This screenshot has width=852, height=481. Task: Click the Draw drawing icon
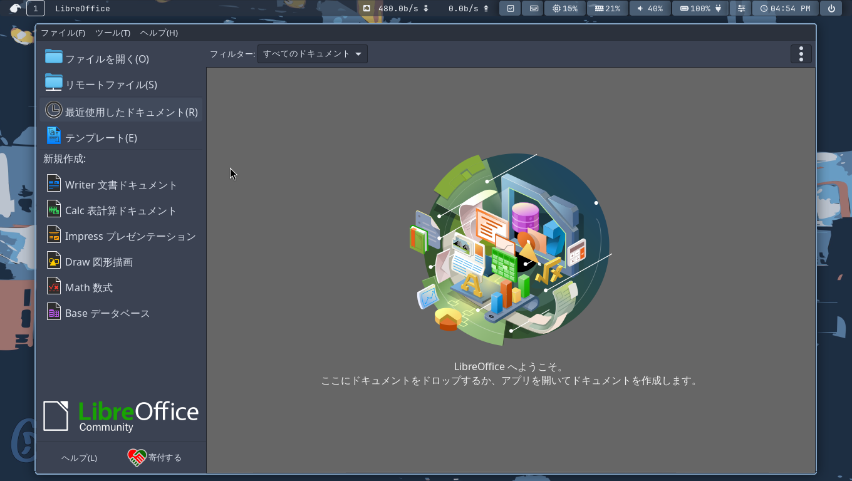(54, 261)
